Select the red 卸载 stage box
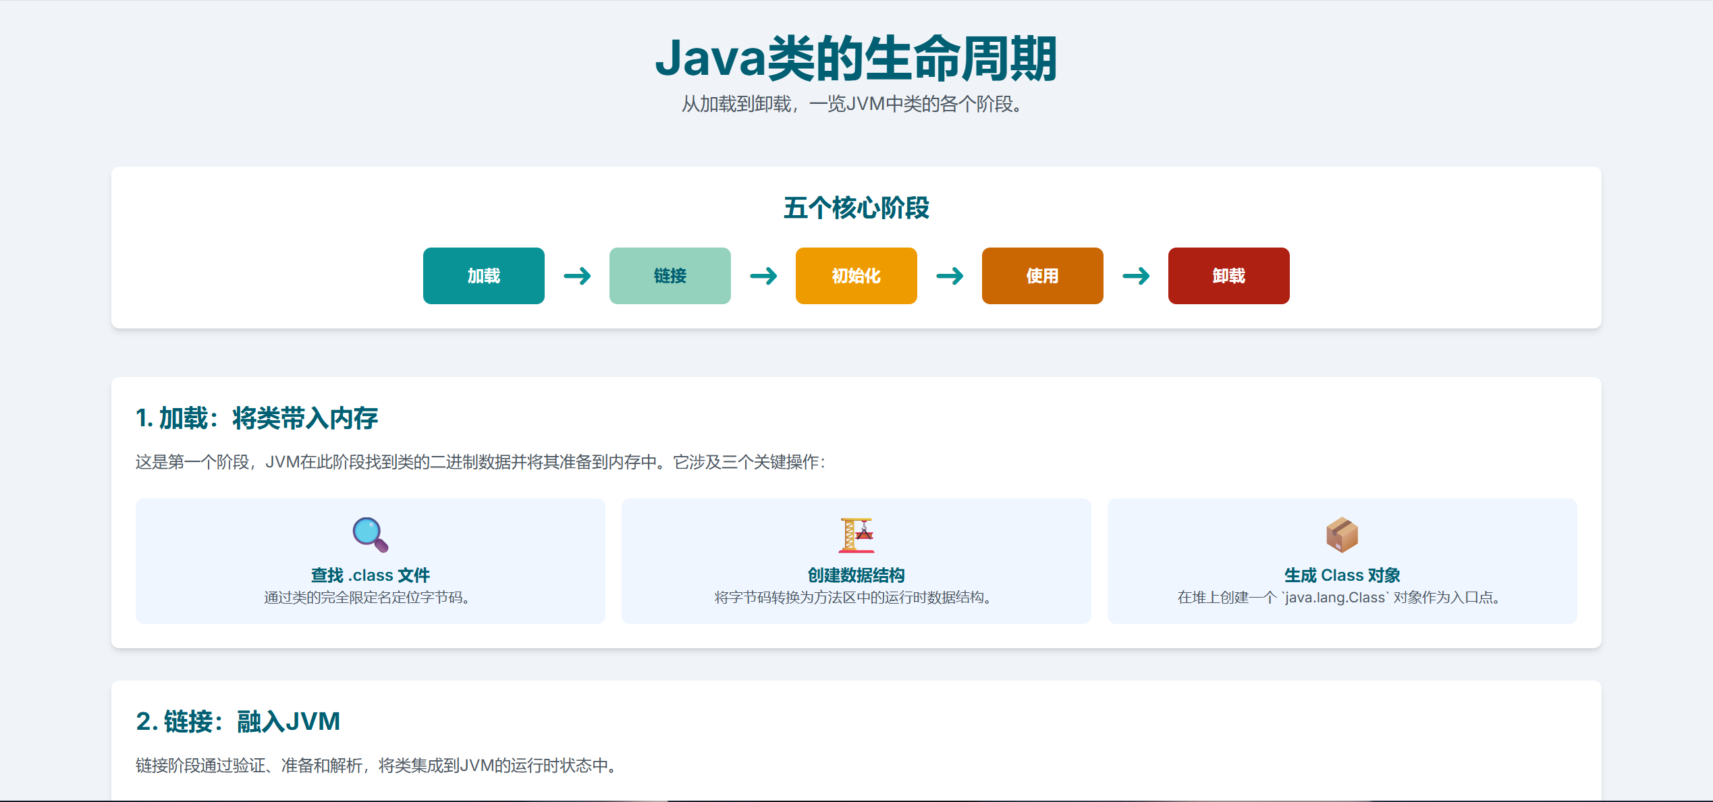 pyautogui.click(x=1228, y=276)
